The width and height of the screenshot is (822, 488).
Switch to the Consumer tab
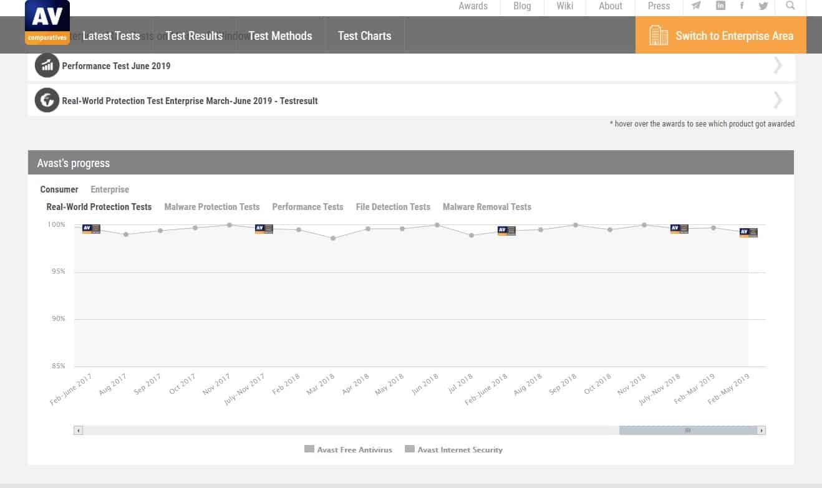(x=59, y=189)
